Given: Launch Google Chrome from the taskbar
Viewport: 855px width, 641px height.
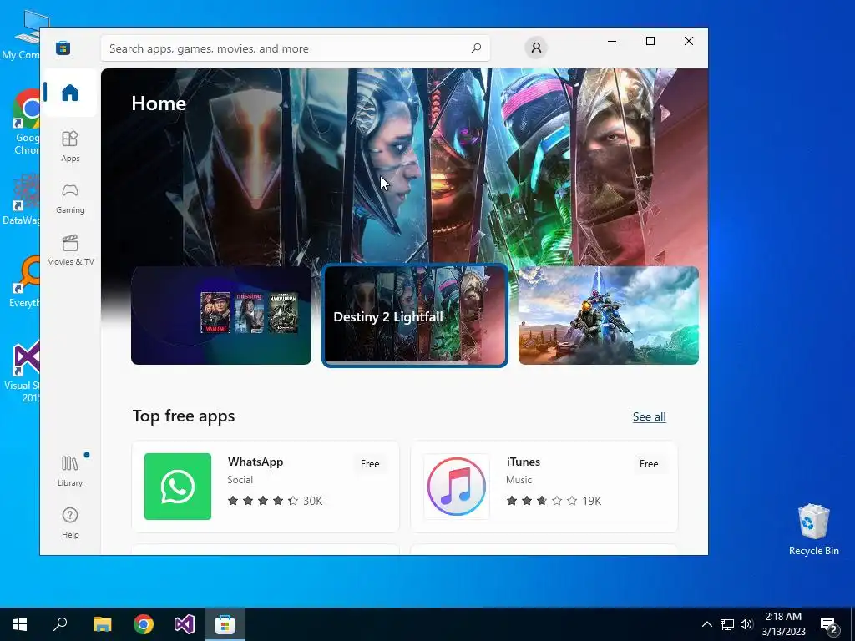Looking at the screenshot, I should [144, 624].
